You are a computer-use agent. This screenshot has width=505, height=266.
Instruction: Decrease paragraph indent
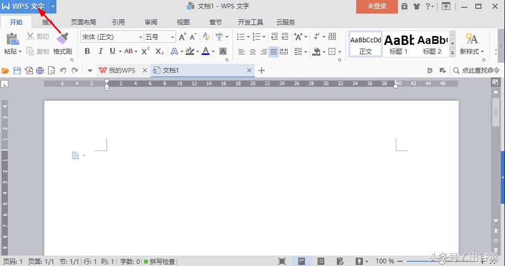(x=274, y=37)
